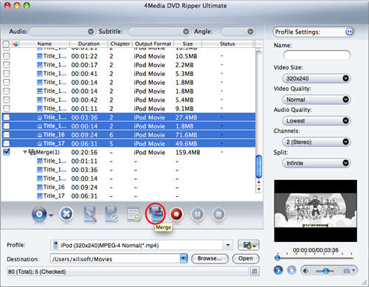Click the Stop toolbar button
Image resolution: width=369 pixels, height=287 pixels.
[218, 214]
